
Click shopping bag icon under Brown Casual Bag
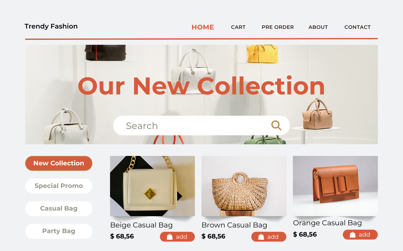(261, 237)
